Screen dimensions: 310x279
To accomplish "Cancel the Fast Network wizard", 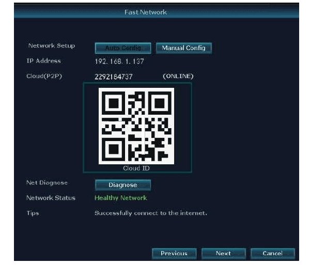I will (x=273, y=254).
